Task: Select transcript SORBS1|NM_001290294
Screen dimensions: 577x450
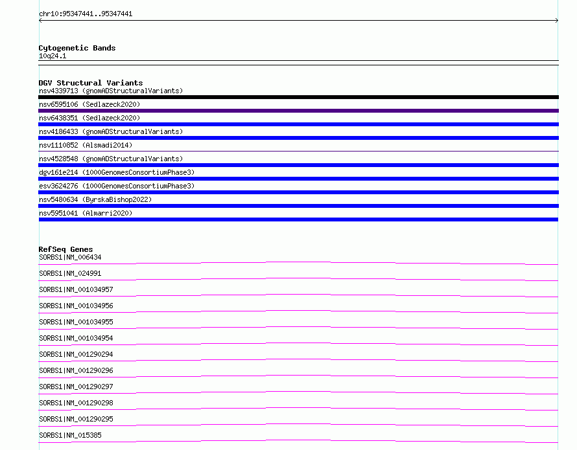Action: click(x=76, y=354)
